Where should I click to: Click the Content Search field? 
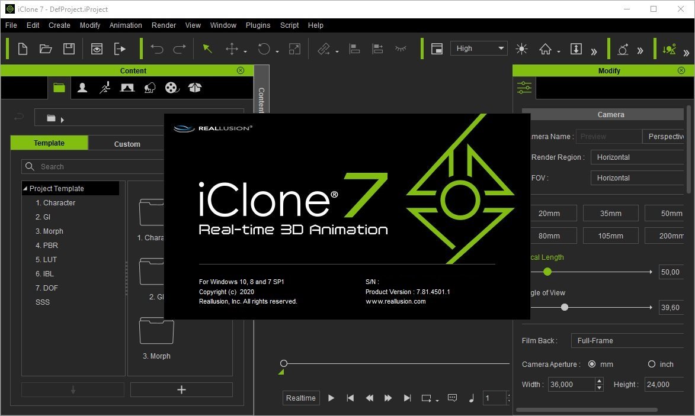pyautogui.click(x=93, y=166)
